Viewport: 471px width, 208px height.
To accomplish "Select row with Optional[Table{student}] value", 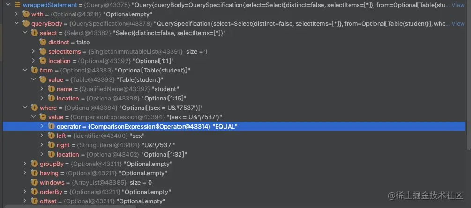I will pos(234,70).
